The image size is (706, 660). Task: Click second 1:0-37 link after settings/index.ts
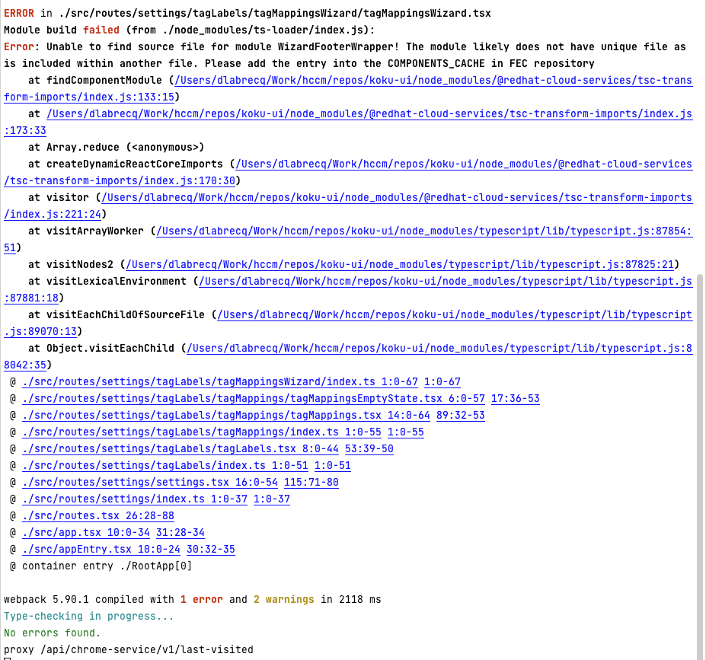tap(271, 499)
